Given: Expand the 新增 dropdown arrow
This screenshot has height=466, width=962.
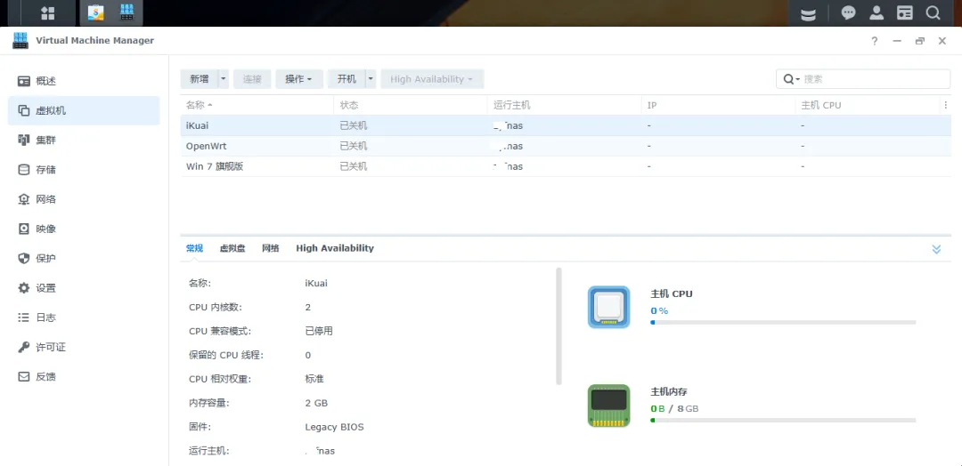Looking at the screenshot, I should coord(224,79).
